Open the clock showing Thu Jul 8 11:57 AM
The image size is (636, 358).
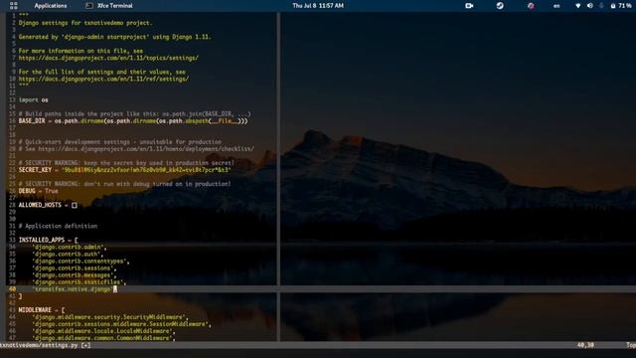click(318, 6)
